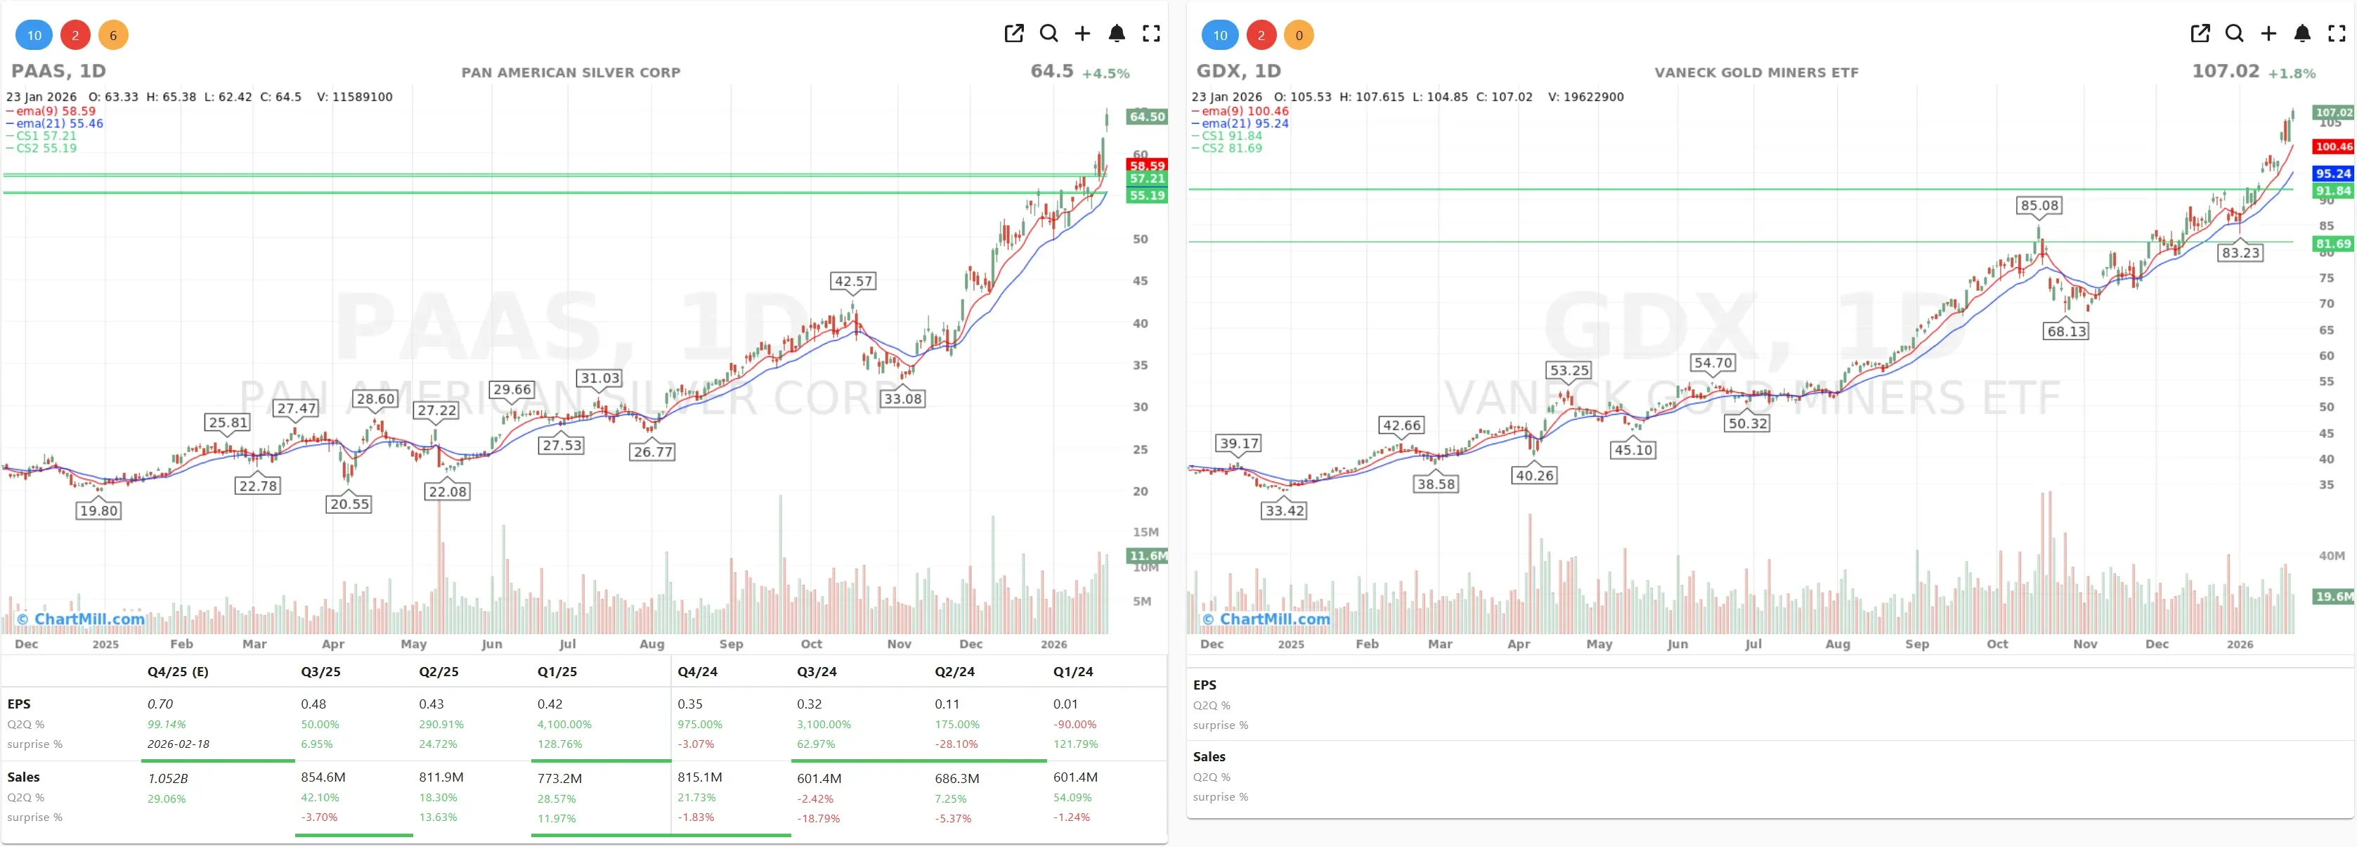Set a price alert via PAAS bell icon

coord(1117,34)
